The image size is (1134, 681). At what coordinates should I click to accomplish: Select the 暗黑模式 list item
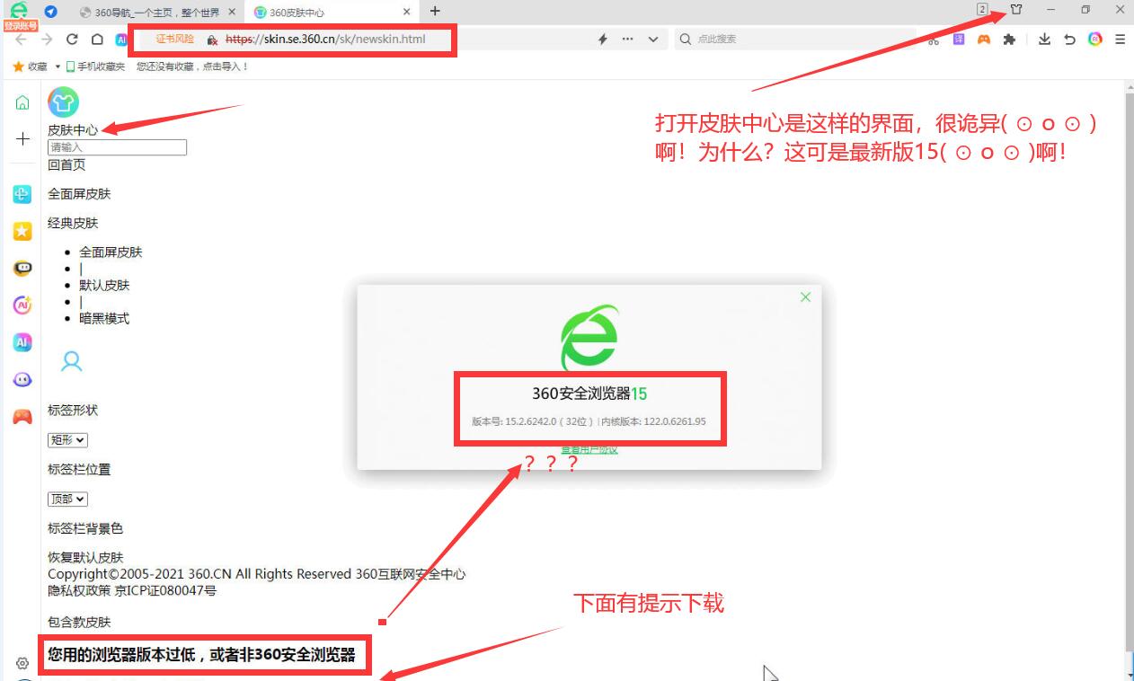104,319
